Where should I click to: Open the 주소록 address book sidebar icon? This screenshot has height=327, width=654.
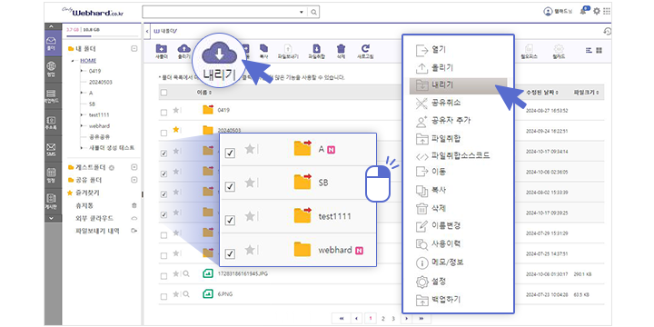pos(51,123)
